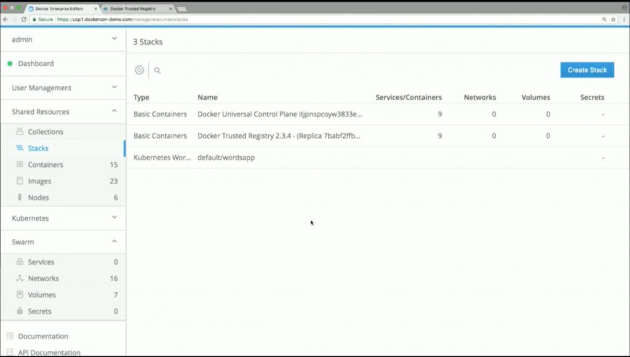The image size is (630, 357).
Task: Click the Networks column header
Action: point(480,97)
